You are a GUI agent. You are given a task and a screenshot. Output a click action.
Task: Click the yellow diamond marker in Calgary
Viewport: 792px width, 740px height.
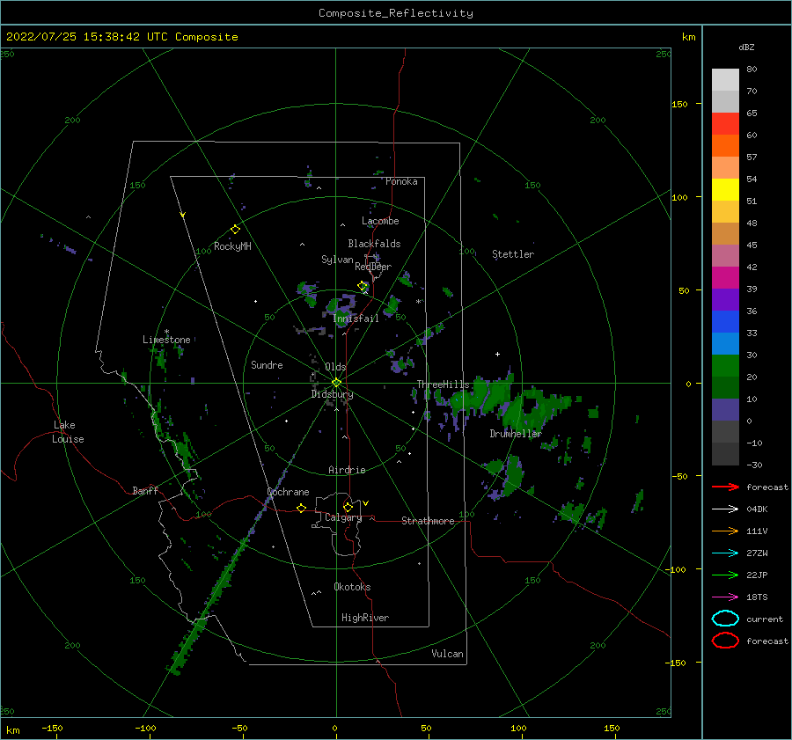[348, 507]
